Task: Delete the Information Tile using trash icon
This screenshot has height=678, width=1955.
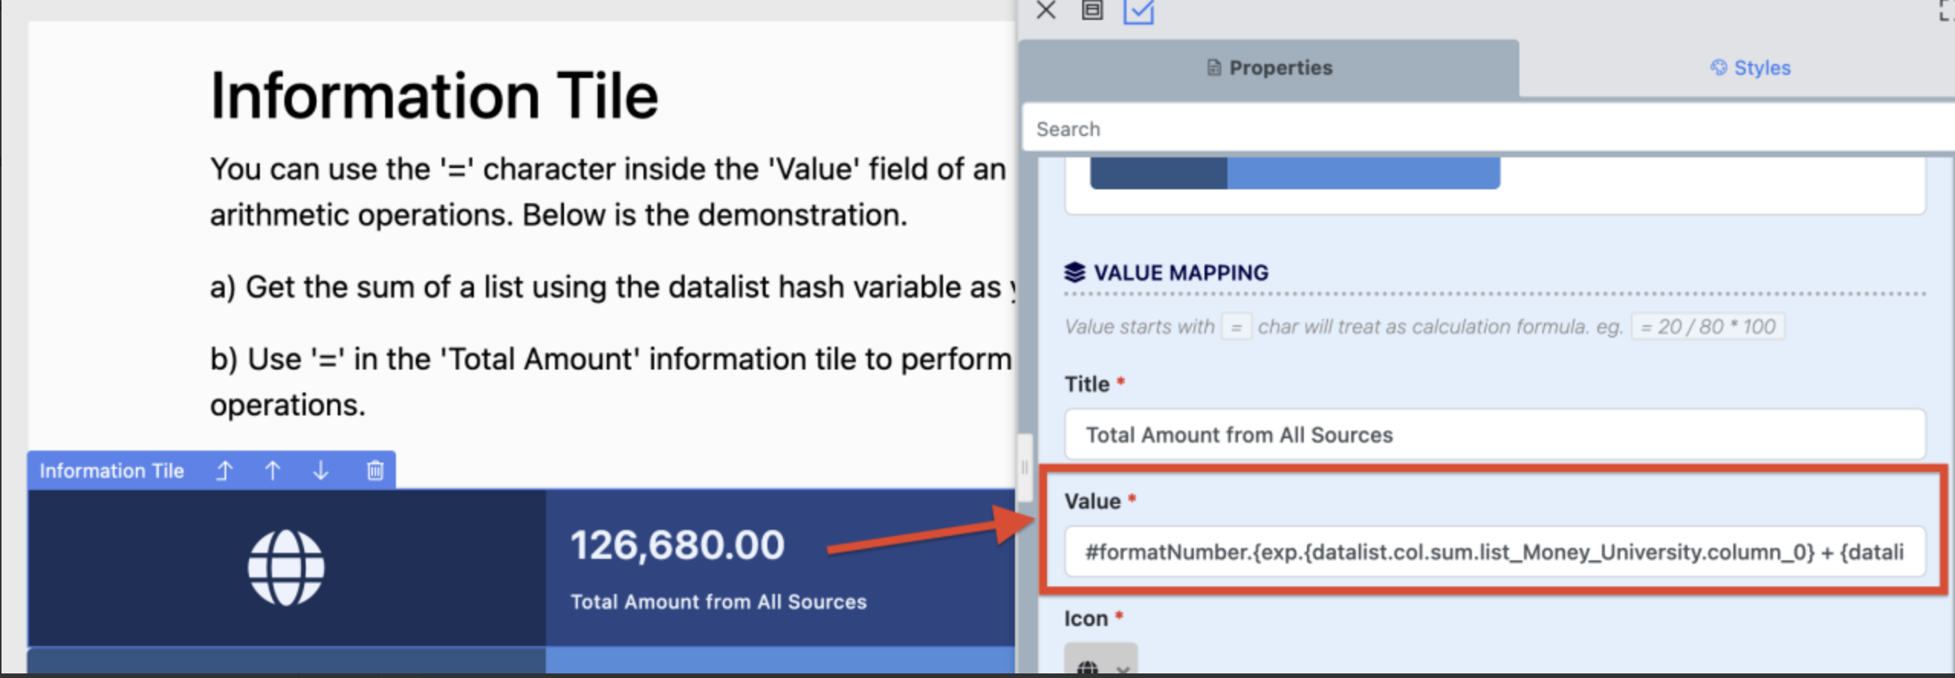Action: (x=374, y=470)
